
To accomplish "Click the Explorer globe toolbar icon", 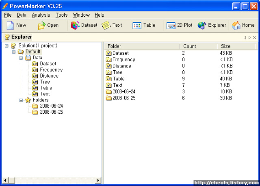I will pos(202,26).
